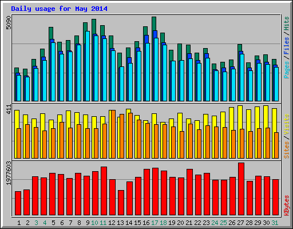Click the Sites legend label
This screenshot has width=293, height=229.
point(287,150)
